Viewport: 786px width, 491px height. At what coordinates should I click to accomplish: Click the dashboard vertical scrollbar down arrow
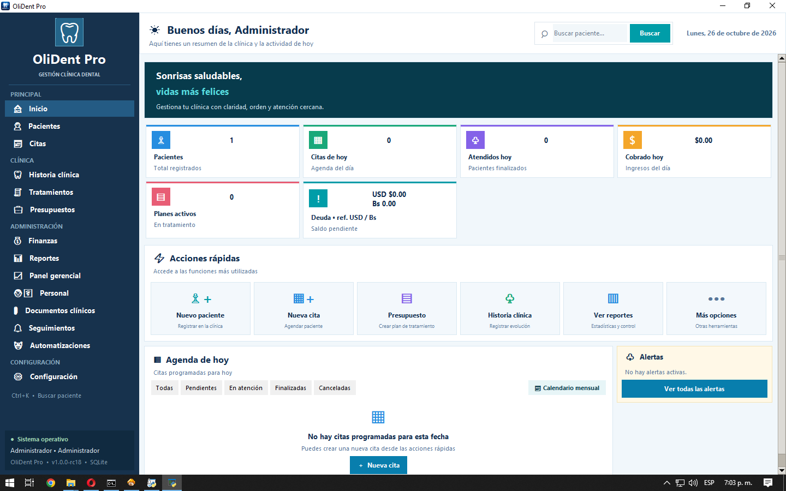(782, 470)
